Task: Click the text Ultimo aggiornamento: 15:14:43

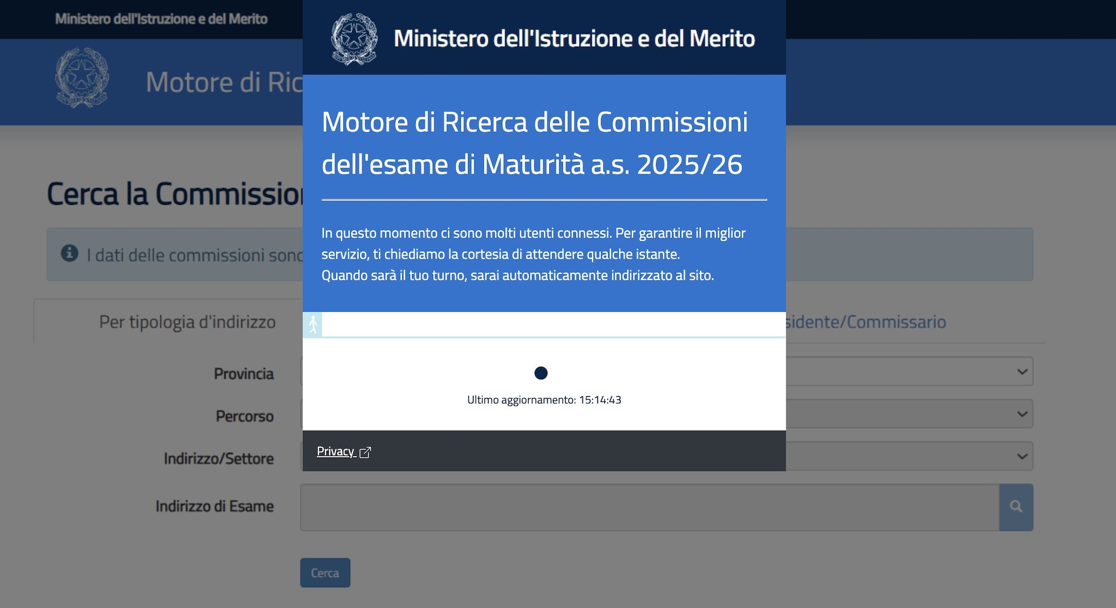Action: pyautogui.click(x=544, y=400)
